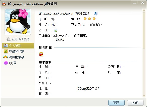Click the 星座 label
The width and height of the screenshot is (147, 107).
pyautogui.click(x=114, y=73)
